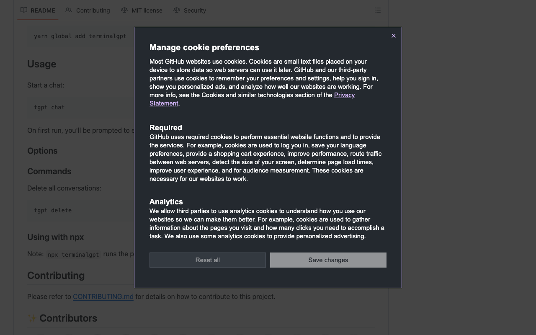Click the Commands heading
Screen dimensions: 536x335
(x=49, y=171)
